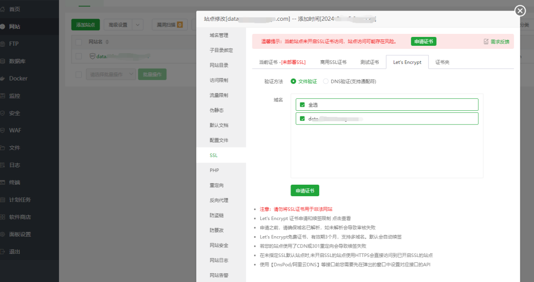Select the 文件验证 radio option

pyautogui.click(x=293, y=81)
